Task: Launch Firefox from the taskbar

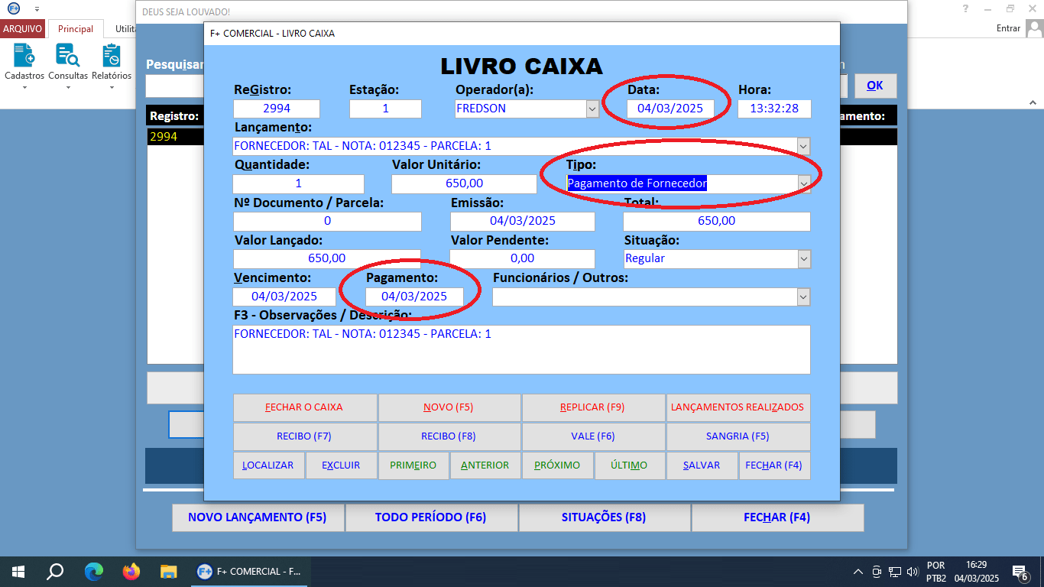Action: (x=131, y=571)
